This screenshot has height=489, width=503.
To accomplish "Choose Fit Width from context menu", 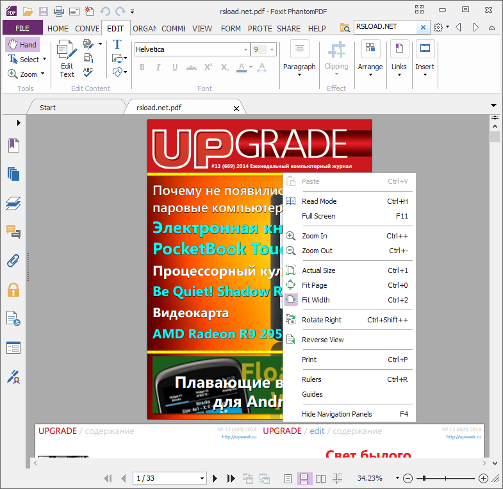I will point(315,300).
